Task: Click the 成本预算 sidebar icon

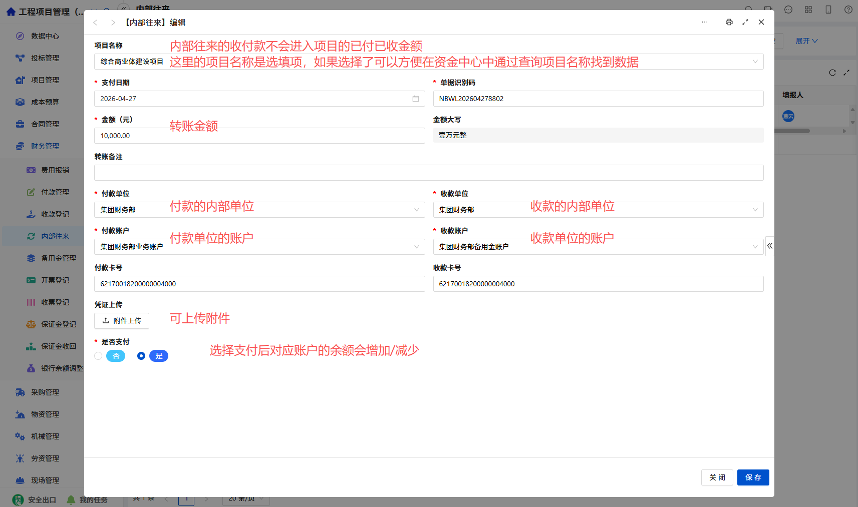Action: pyautogui.click(x=20, y=102)
